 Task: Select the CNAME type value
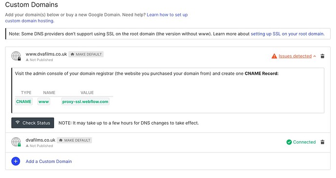[x=24, y=101]
